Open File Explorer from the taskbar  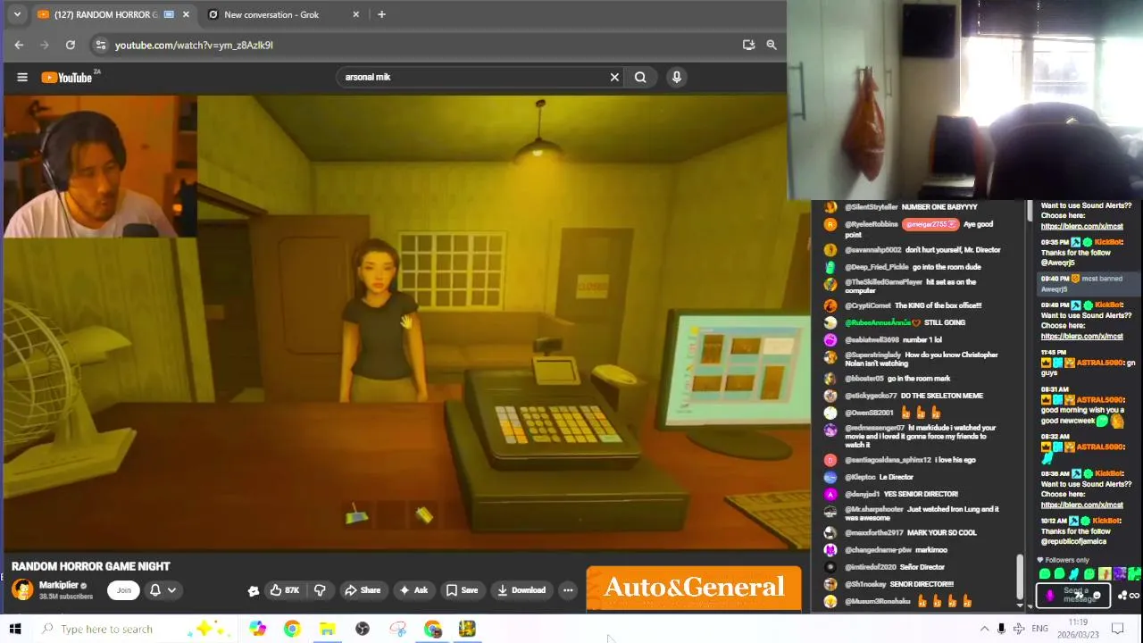pyautogui.click(x=328, y=629)
